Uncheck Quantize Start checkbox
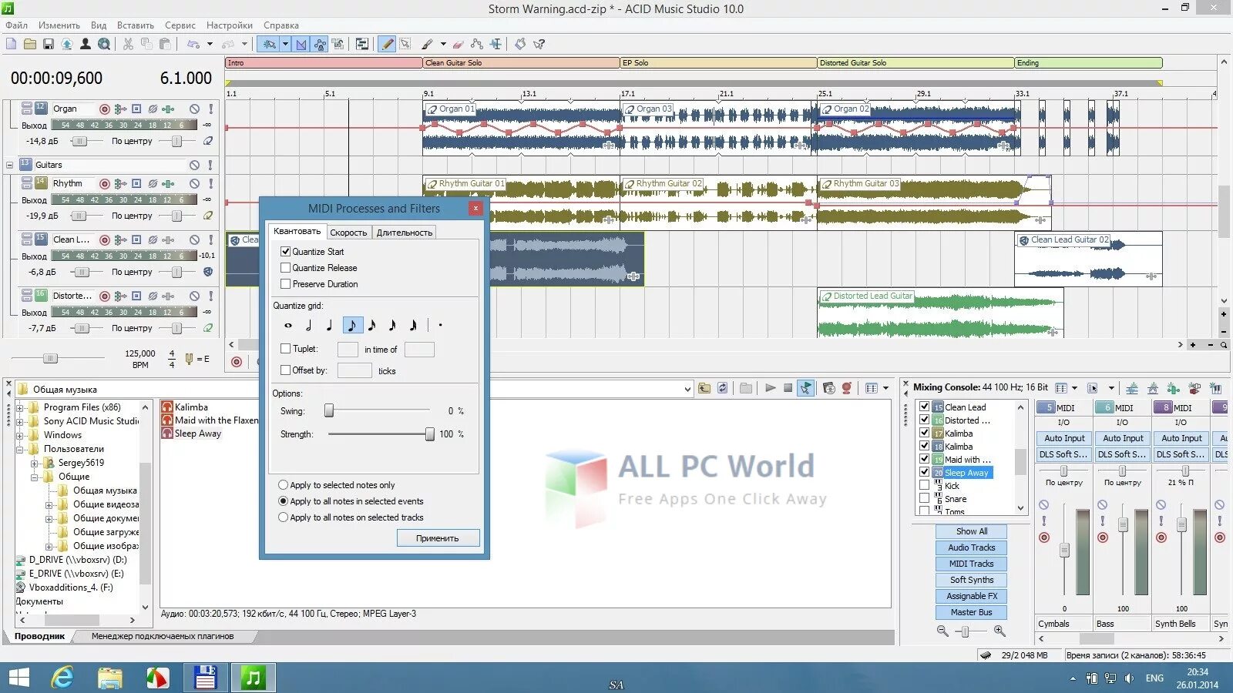This screenshot has width=1233, height=693. click(285, 251)
